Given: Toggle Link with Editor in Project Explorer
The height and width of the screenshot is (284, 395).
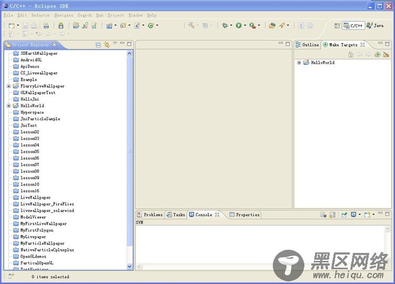Looking at the screenshot, I should click(x=107, y=45).
